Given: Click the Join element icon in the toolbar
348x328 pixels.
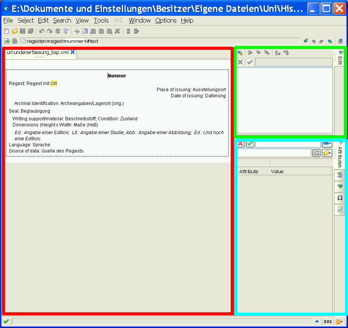Looking at the screenshot, I should coord(136,31).
